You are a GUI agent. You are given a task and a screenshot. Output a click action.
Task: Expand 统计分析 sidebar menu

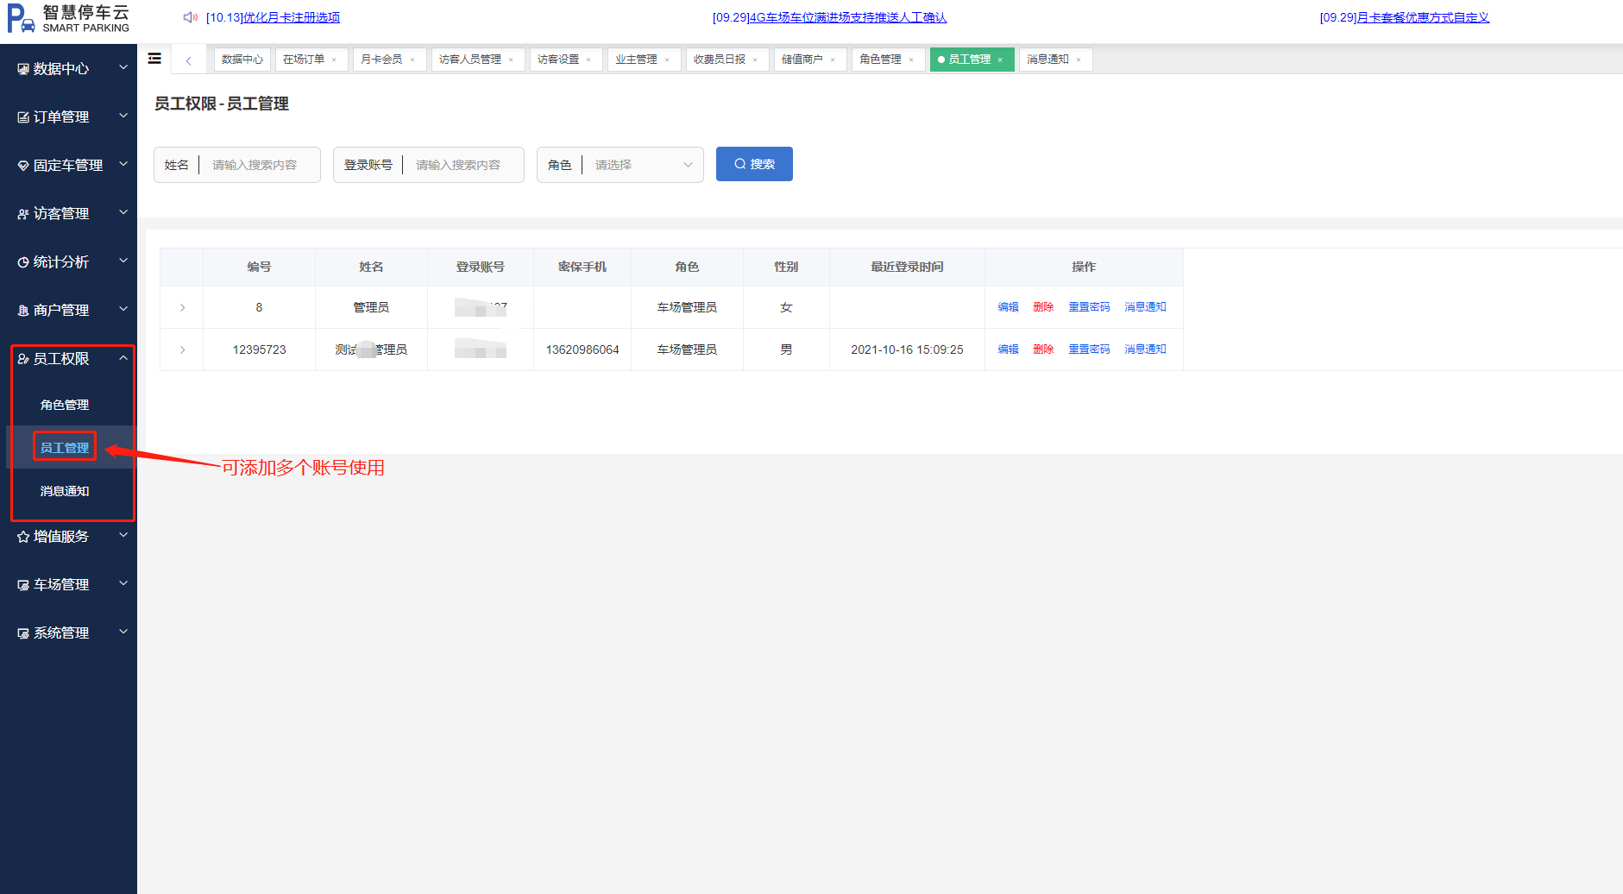tap(68, 261)
